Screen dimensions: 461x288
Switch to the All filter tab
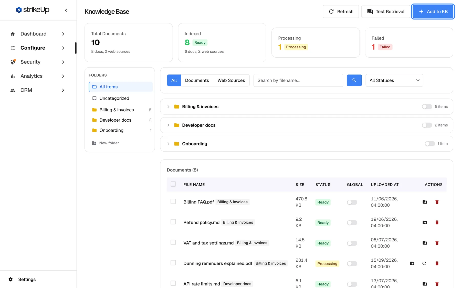pos(174,80)
